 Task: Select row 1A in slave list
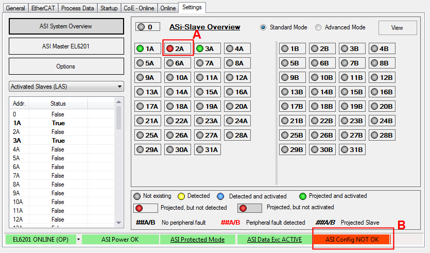[62, 123]
